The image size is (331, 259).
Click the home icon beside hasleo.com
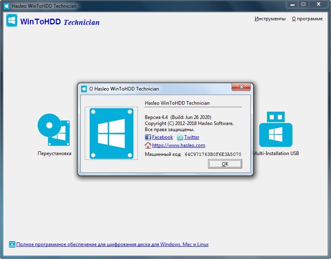[x=148, y=145]
